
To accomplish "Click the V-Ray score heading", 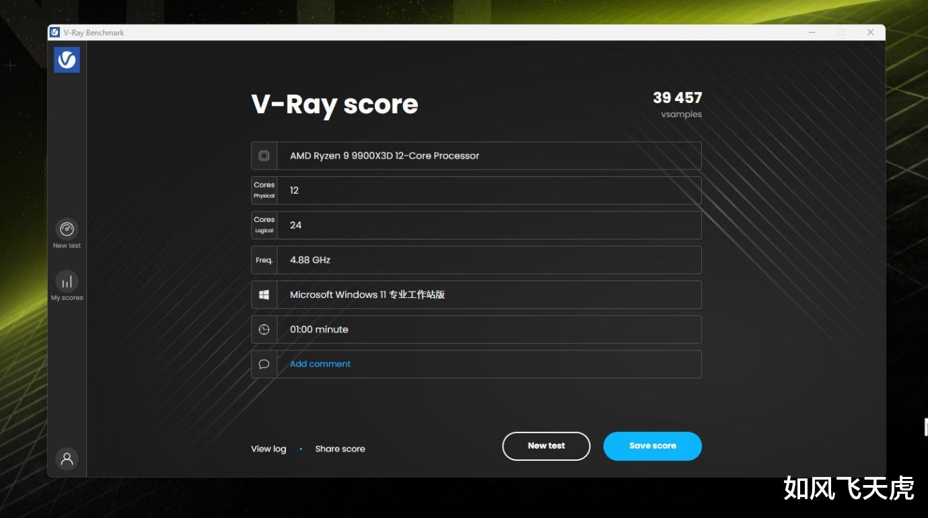I will (334, 104).
